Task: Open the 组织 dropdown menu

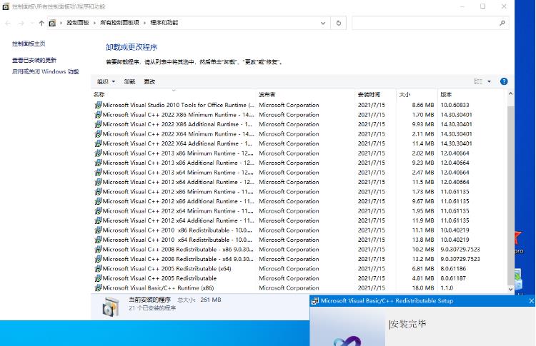Action: (x=106, y=81)
